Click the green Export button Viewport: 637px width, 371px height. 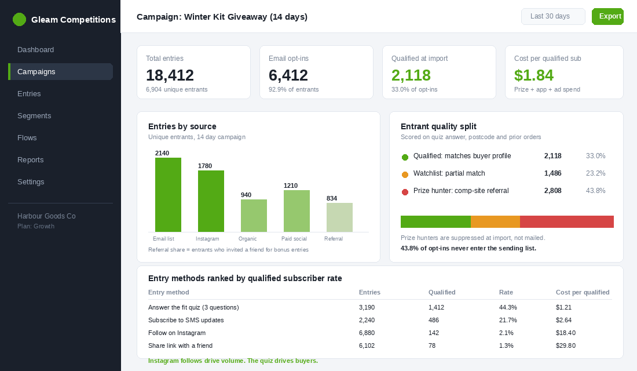click(x=607, y=16)
